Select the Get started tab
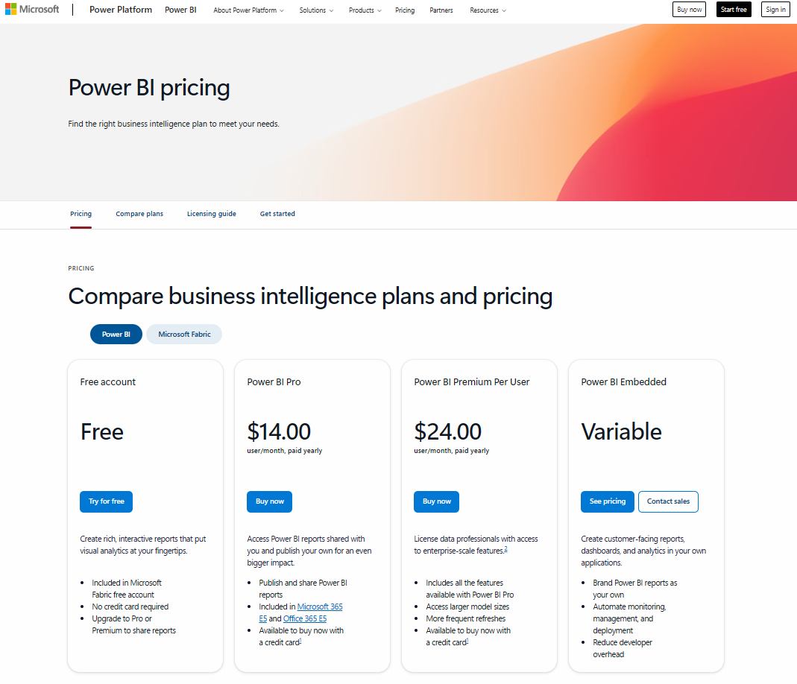This screenshot has height=684, width=797. (277, 214)
